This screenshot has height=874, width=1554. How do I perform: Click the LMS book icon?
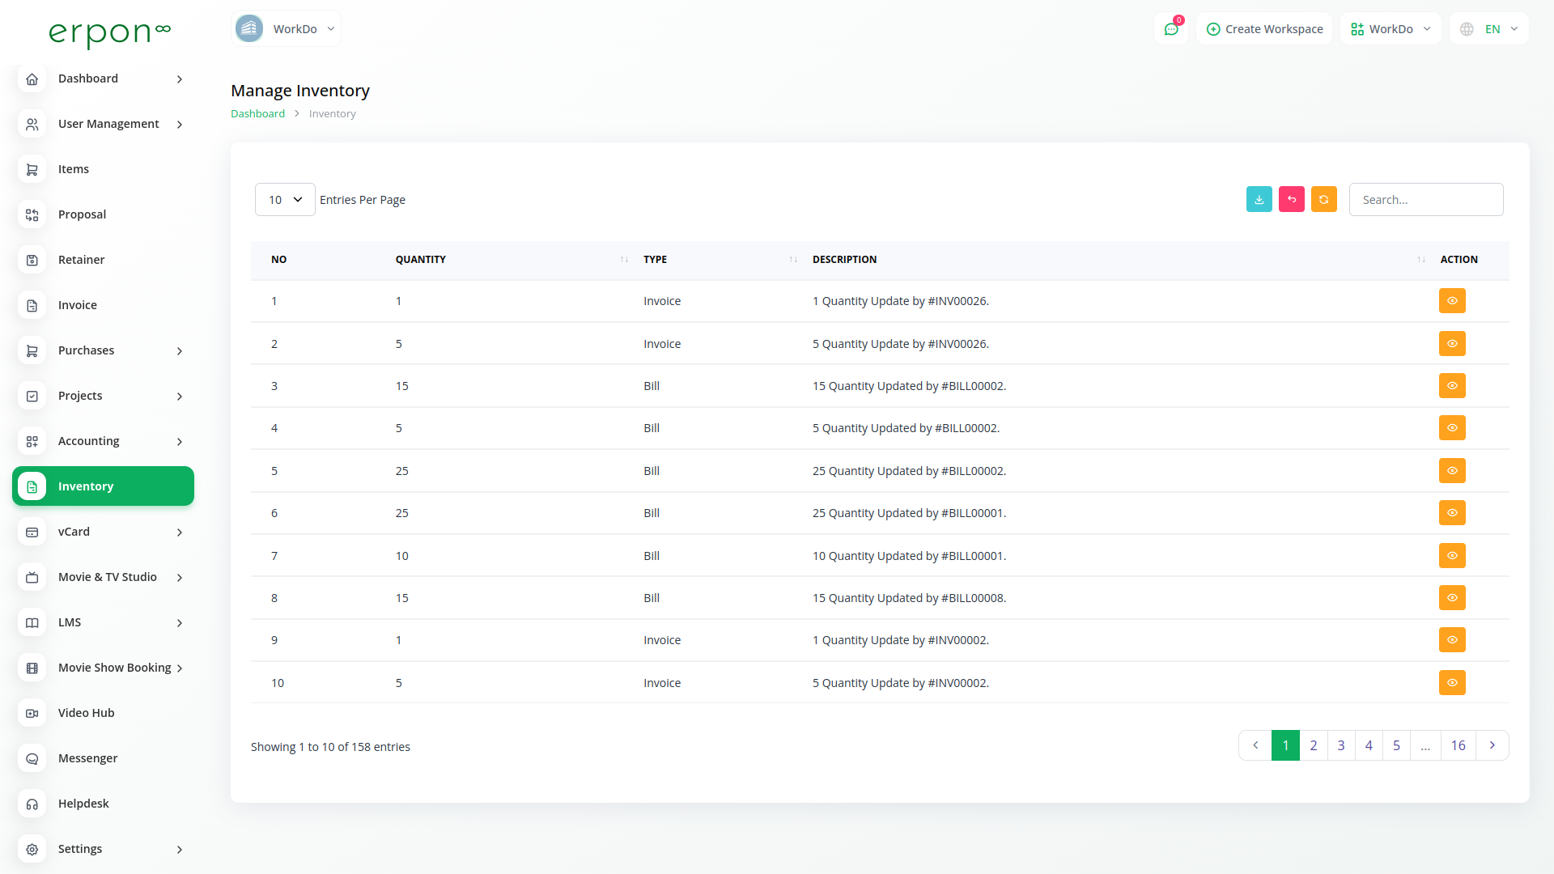[32, 622]
